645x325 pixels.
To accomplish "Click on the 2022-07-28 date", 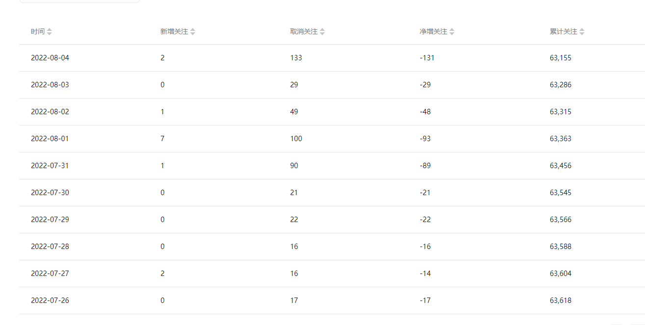I will tap(50, 247).
